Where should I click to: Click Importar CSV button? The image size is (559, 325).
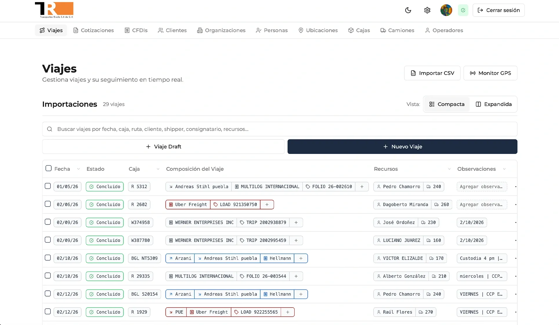(x=432, y=73)
